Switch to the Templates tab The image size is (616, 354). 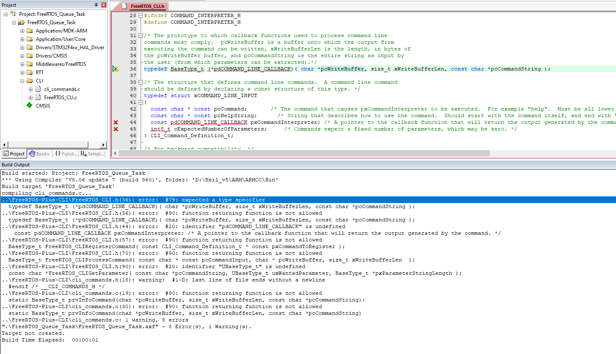[x=93, y=154]
